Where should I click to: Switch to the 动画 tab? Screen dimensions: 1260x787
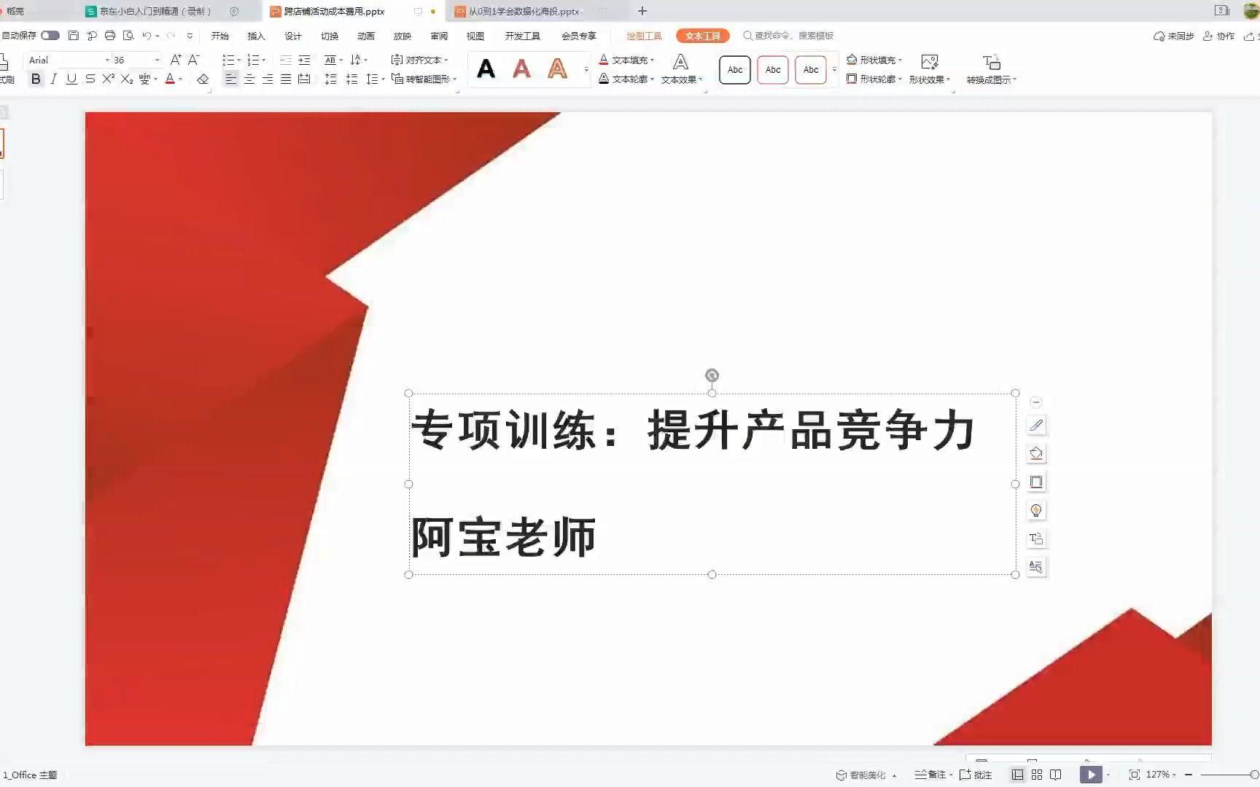(365, 36)
